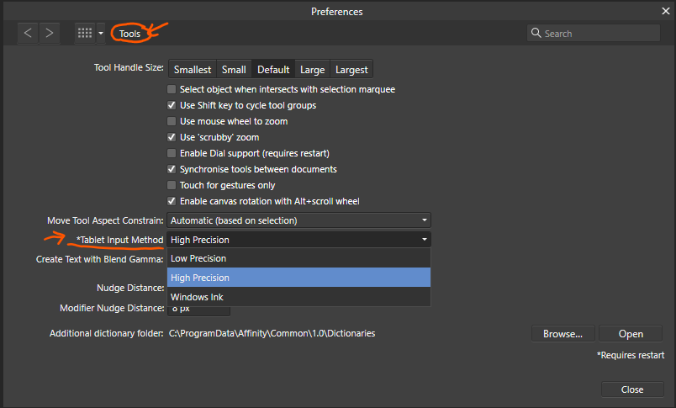Viewport: 676px width, 408px height.
Task: Toggle 'Enable Dial support' checkbox
Action: click(x=172, y=153)
